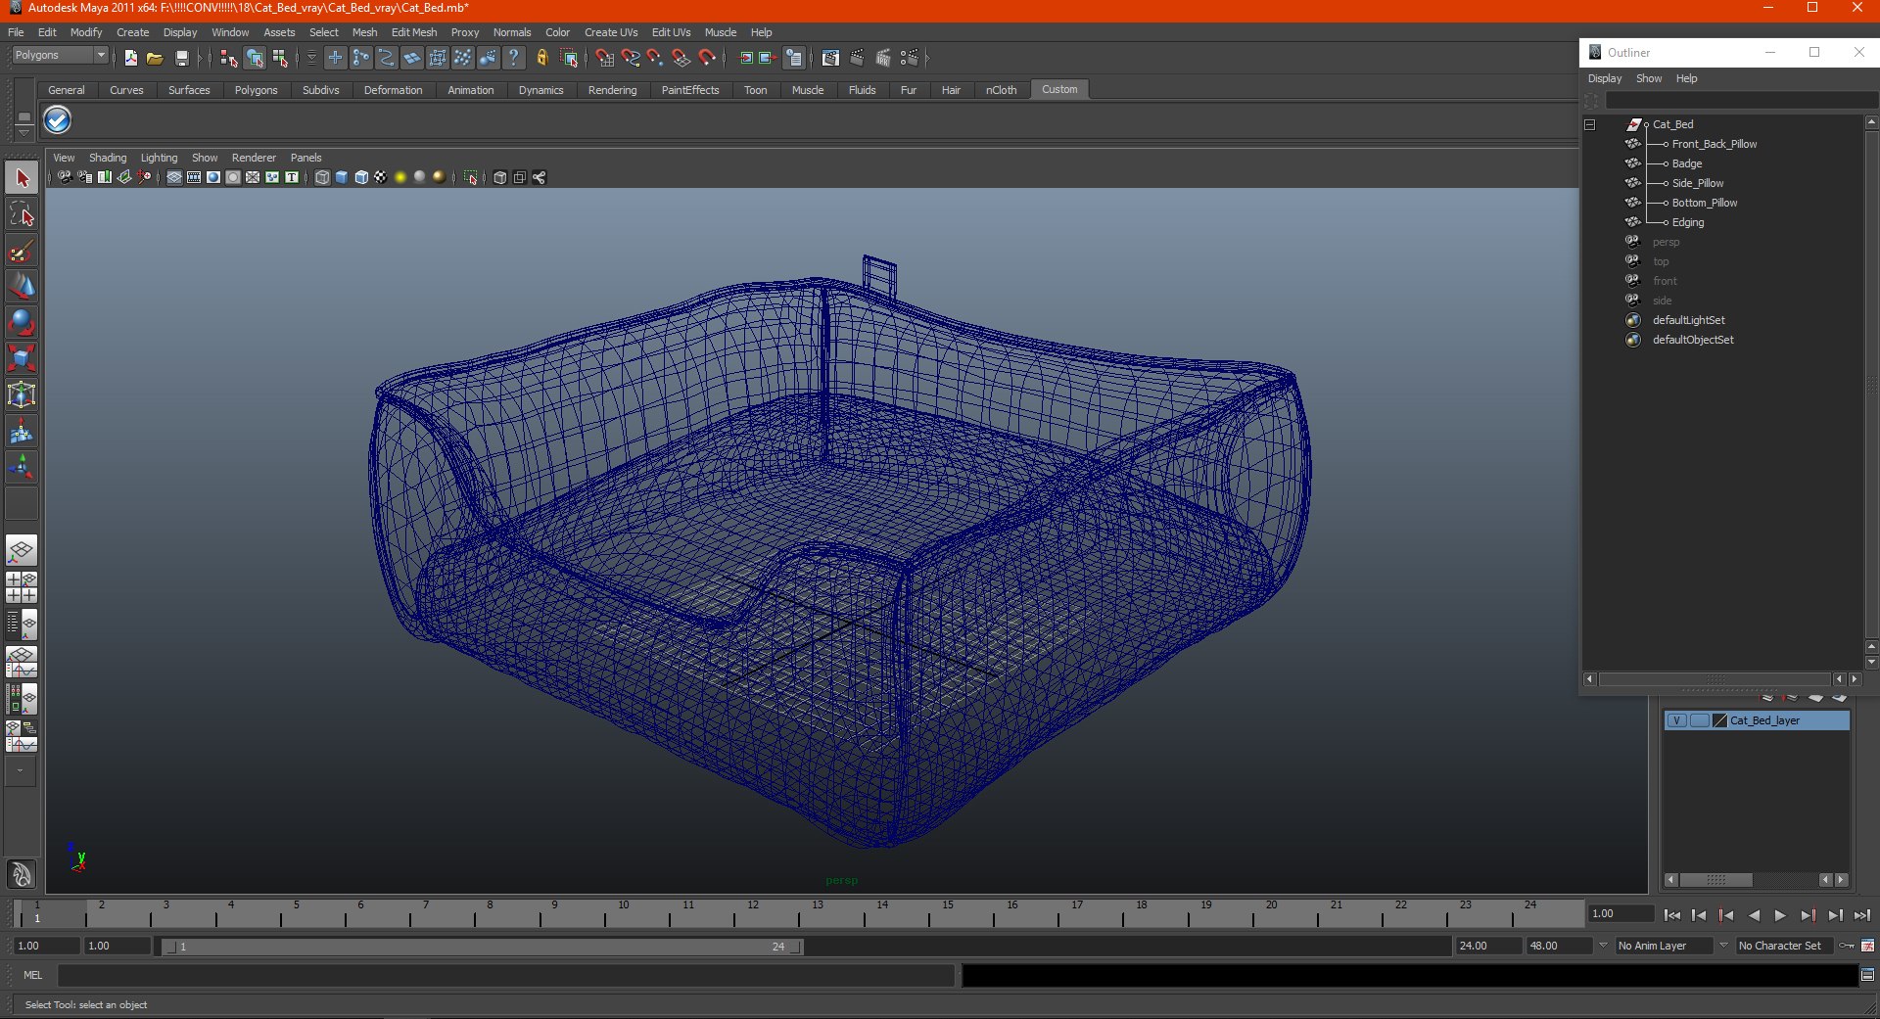
Task: Open the Render View window
Action: pyautogui.click(x=830, y=58)
